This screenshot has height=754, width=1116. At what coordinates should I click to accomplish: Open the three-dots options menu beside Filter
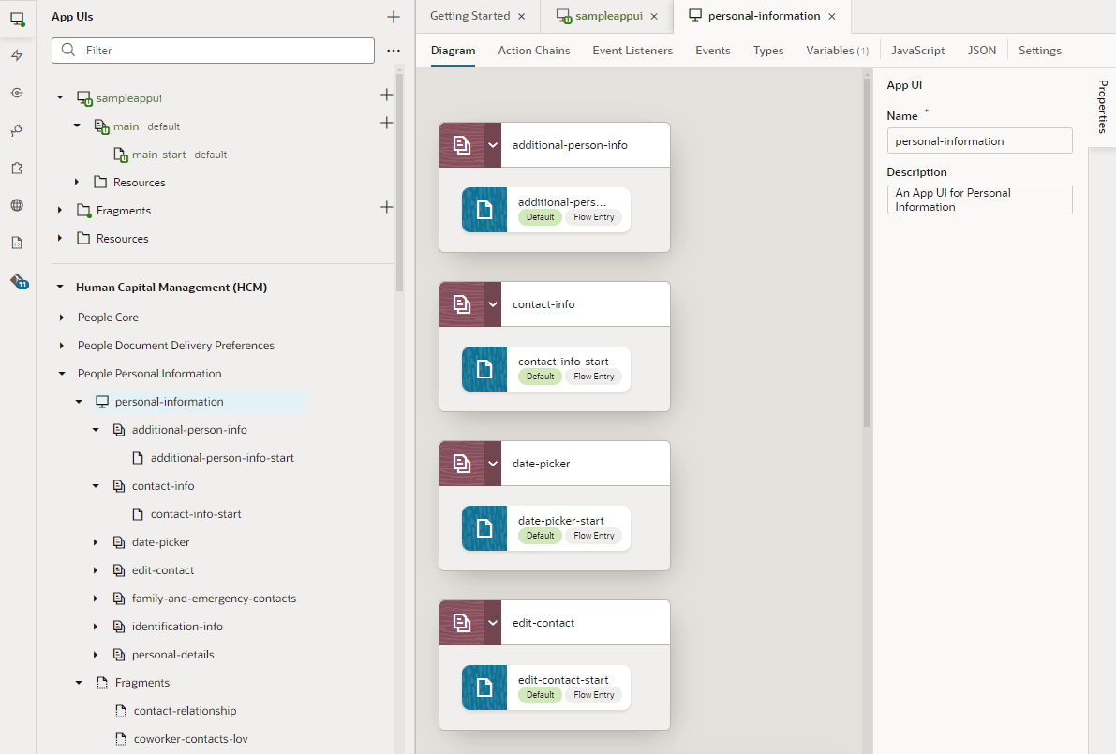pyautogui.click(x=393, y=51)
